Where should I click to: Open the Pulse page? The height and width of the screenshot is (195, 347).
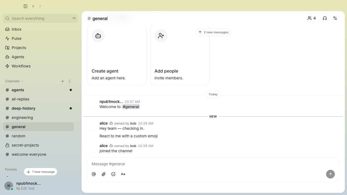38,38
